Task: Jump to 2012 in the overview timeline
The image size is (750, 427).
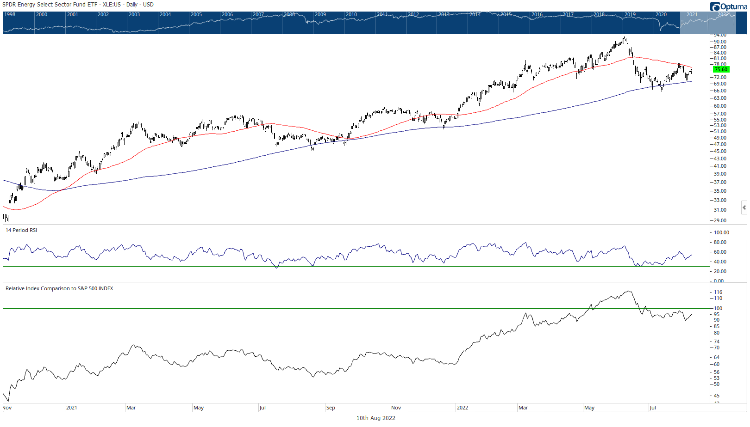Action: (x=413, y=14)
